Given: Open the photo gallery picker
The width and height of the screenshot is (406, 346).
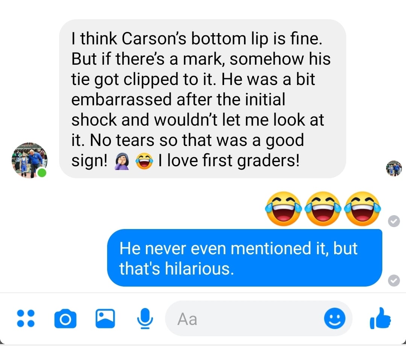Looking at the screenshot, I should [x=105, y=319].
